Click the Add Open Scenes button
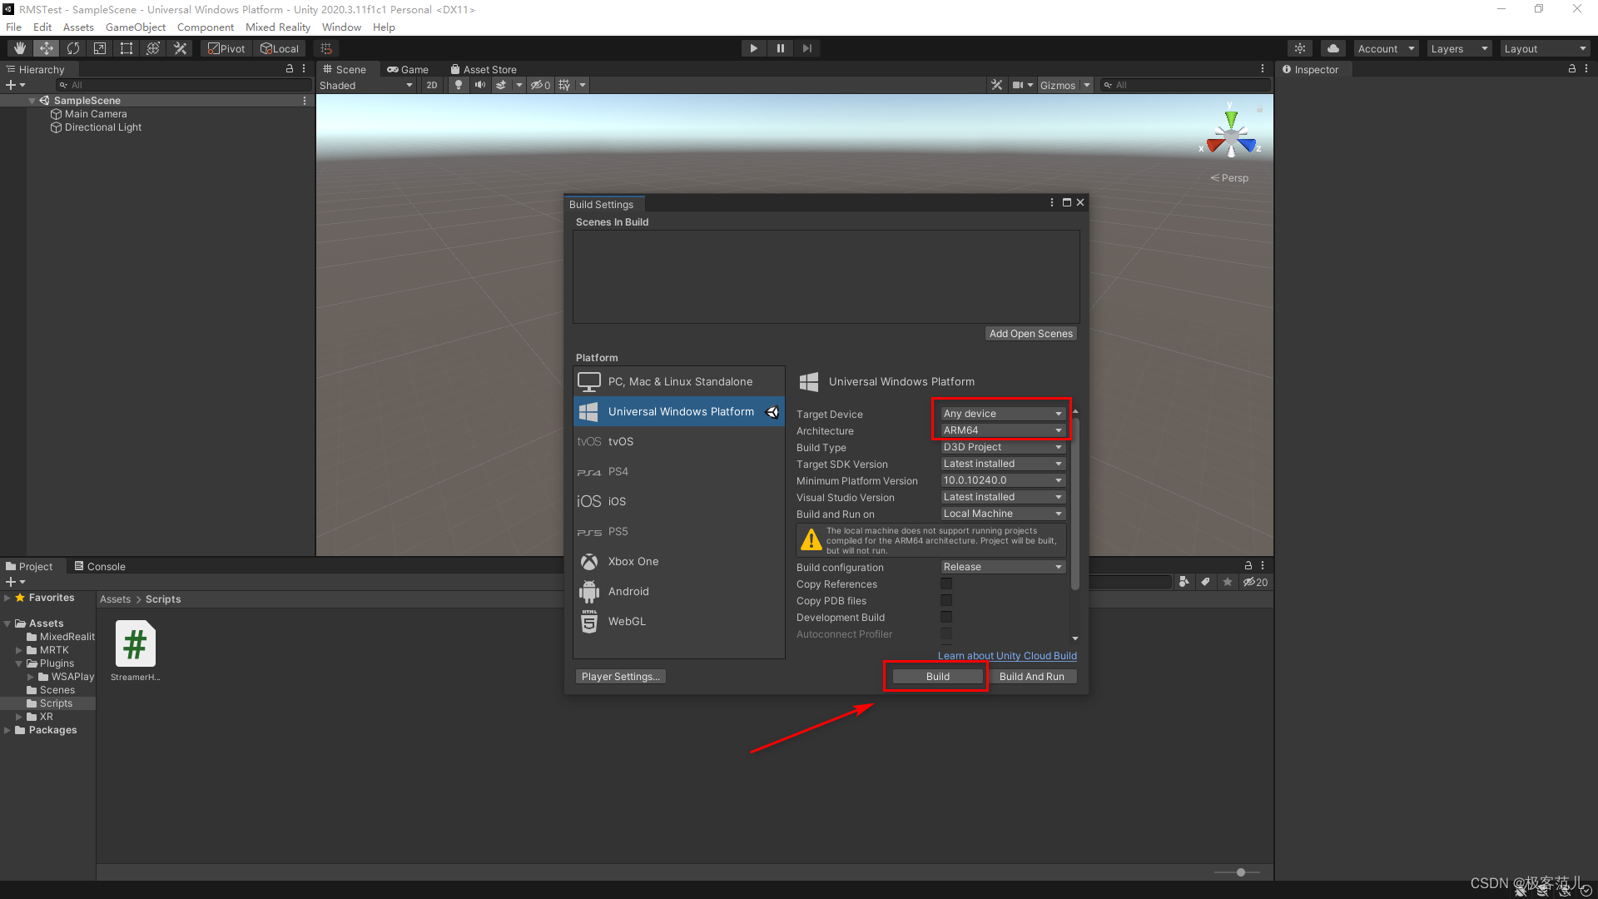1598x899 pixels. click(1030, 333)
